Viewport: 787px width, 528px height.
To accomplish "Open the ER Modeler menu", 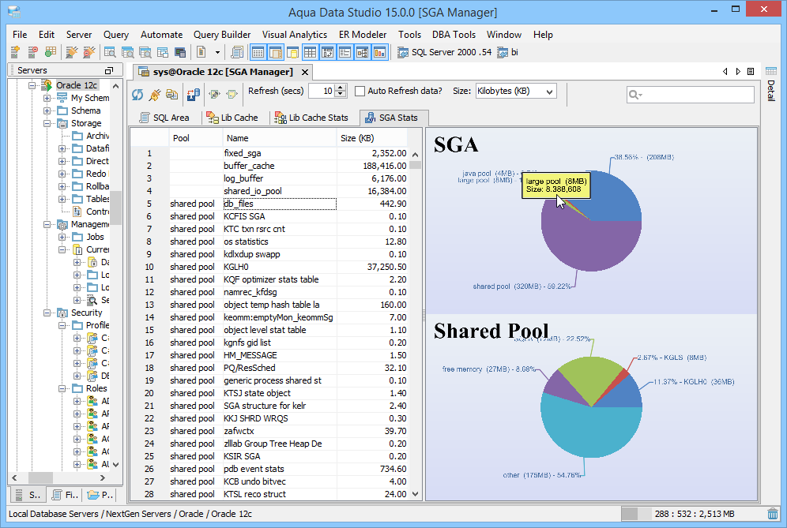I will 363,35.
